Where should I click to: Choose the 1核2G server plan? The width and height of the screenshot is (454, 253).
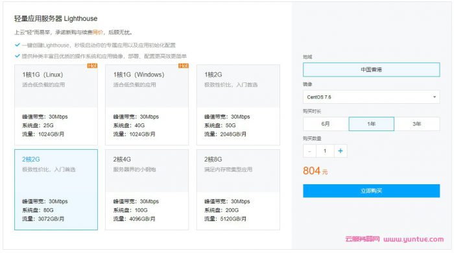[x=238, y=105]
